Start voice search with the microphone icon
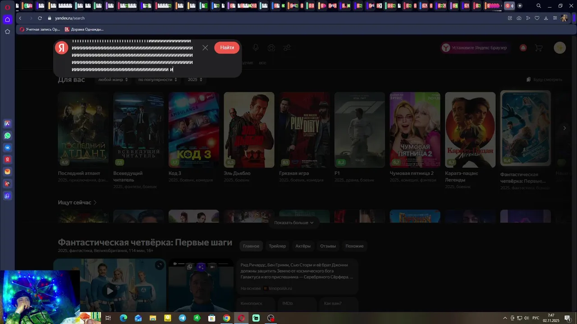Image resolution: width=577 pixels, height=324 pixels. click(256, 48)
